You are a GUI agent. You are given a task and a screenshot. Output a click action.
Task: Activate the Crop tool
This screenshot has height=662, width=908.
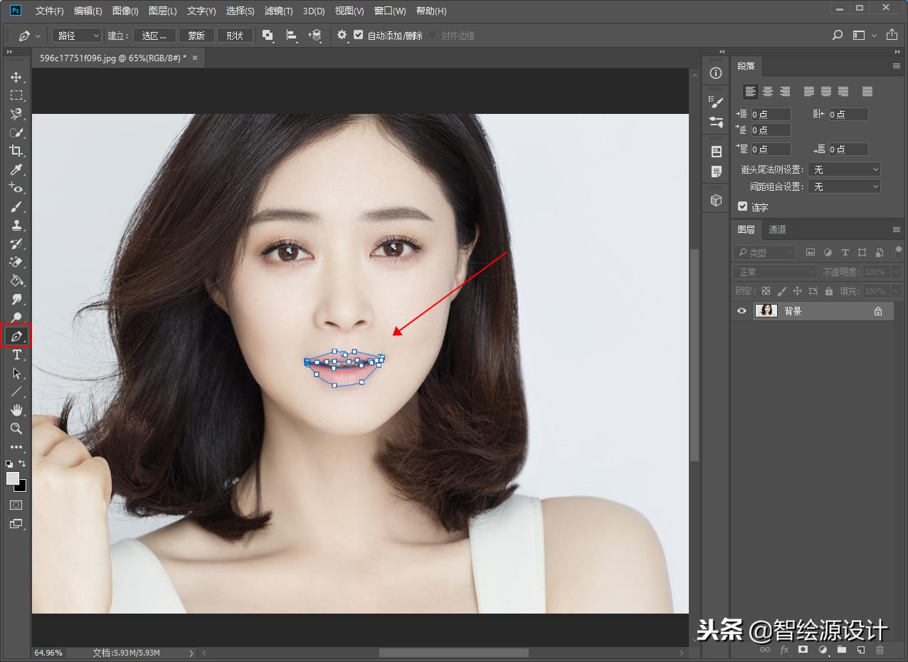[x=16, y=150]
